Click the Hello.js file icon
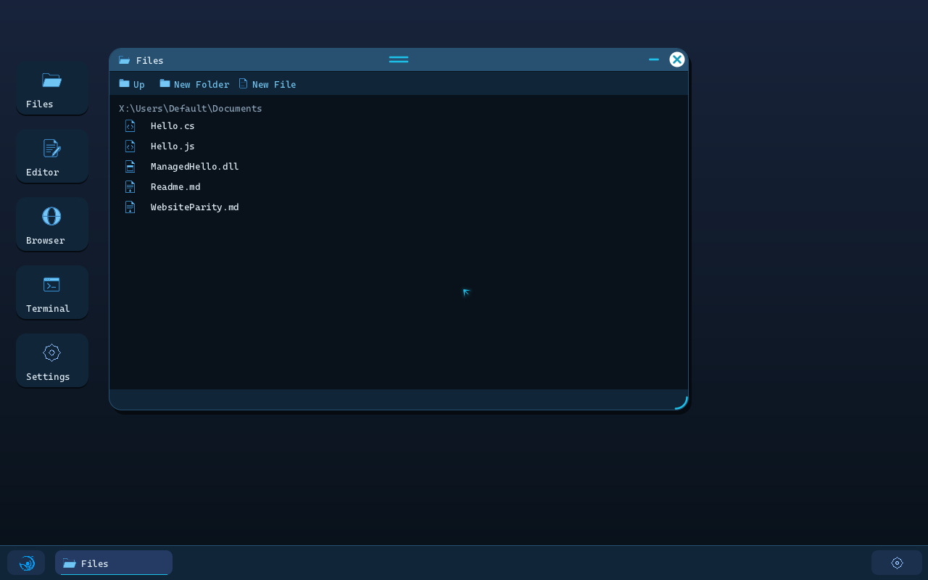The image size is (928, 580). 130,146
